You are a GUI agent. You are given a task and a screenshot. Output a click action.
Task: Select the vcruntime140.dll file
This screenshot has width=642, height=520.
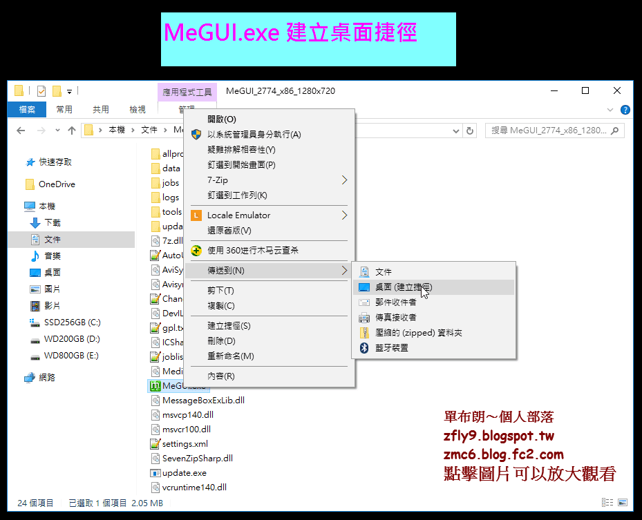pyautogui.click(x=194, y=488)
